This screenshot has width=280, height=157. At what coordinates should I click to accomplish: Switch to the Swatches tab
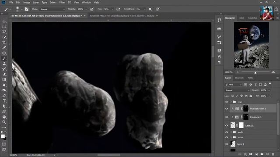coord(253,18)
